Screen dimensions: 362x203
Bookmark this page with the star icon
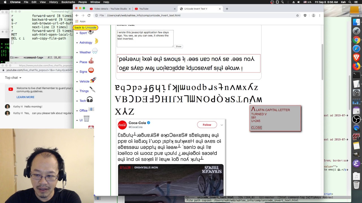[298, 16]
